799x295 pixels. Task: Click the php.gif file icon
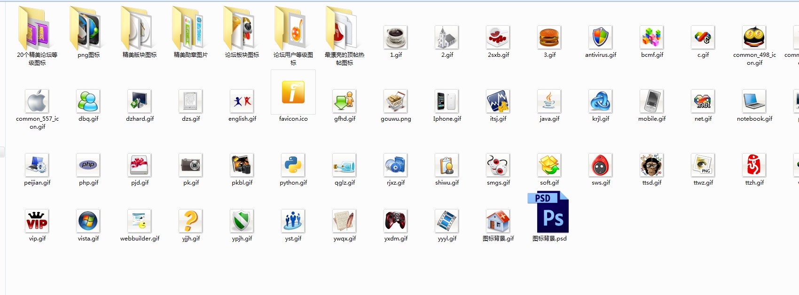point(88,165)
